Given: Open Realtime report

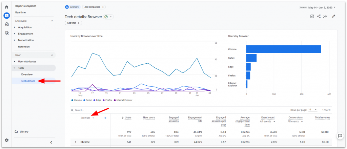Looking at the screenshot, I should (x=20, y=13).
